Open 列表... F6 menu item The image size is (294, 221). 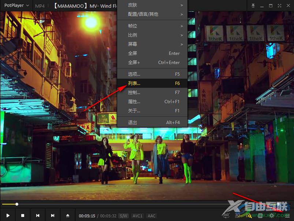pyautogui.click(x=152, y=83)
